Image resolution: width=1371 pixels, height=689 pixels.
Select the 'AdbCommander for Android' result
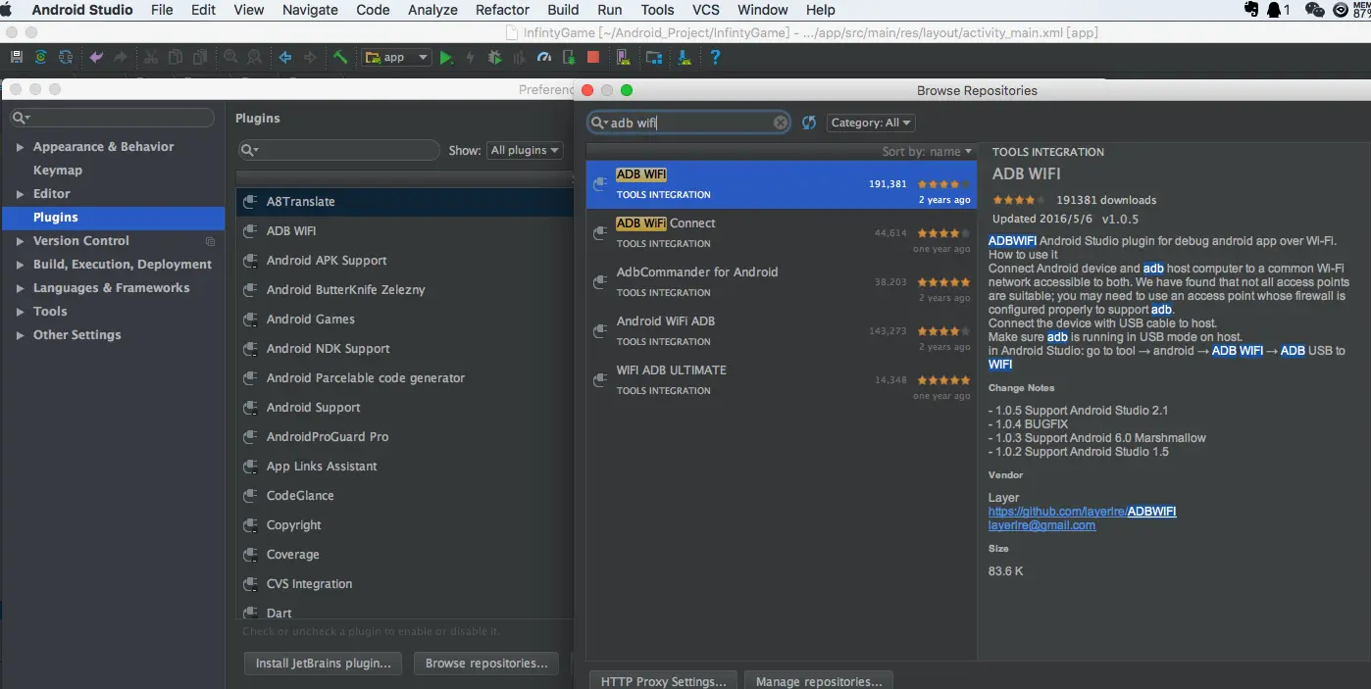pos(782,282)
